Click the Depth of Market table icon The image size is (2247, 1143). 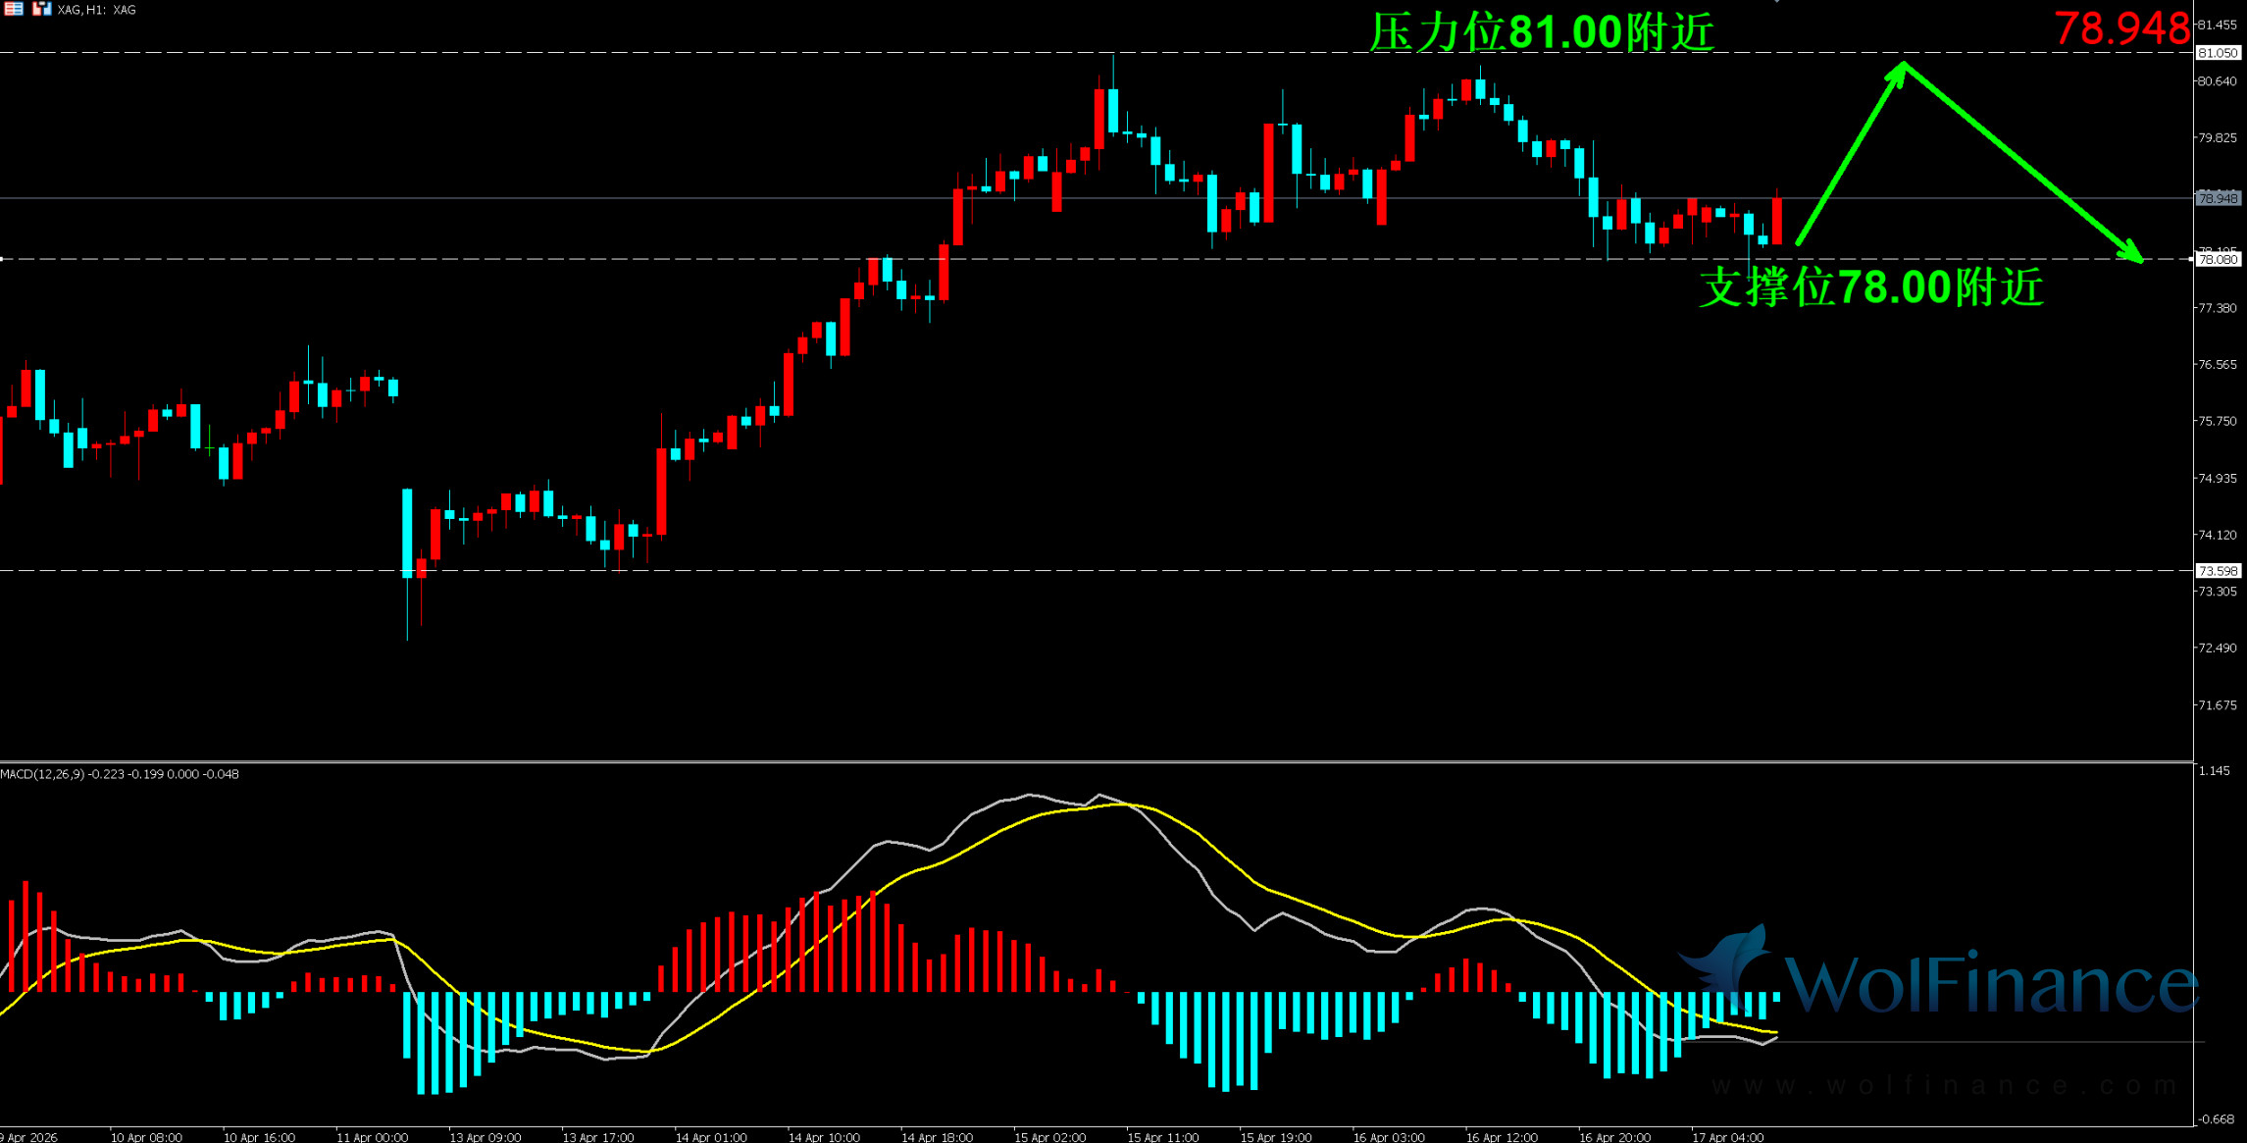(x=13, y=9)
